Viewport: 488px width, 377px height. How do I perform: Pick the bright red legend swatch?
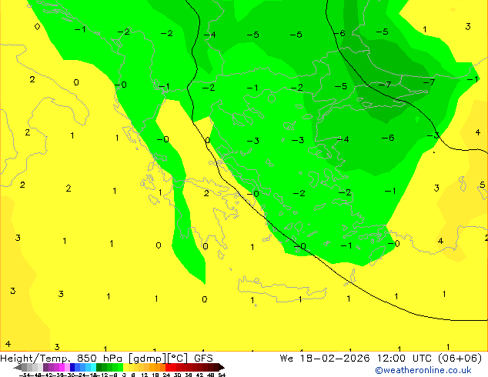[x=168, y=367]
